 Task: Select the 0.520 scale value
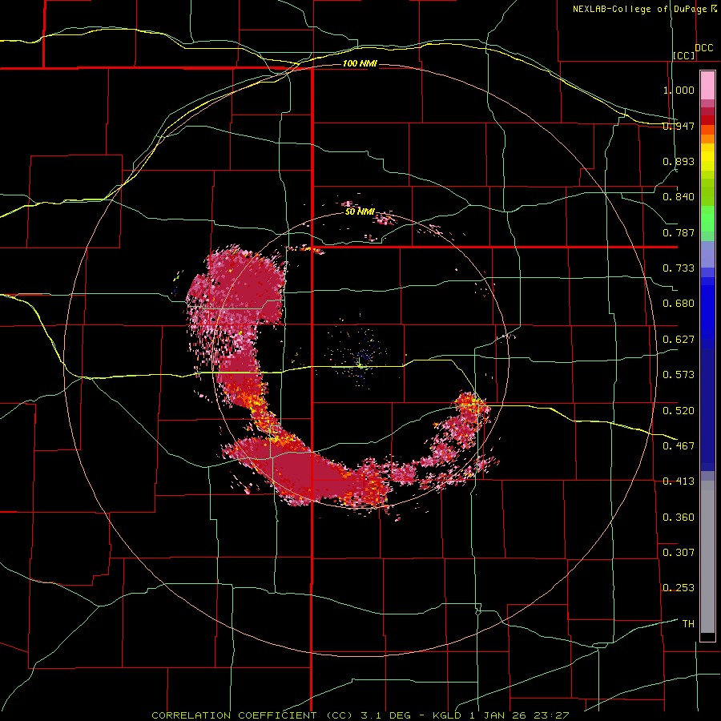679,410
